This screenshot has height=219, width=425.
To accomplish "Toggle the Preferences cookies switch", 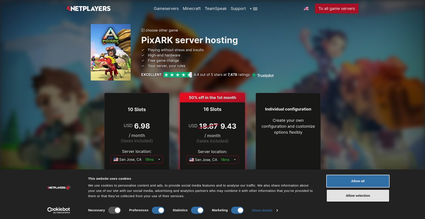I will coord(158,210).
